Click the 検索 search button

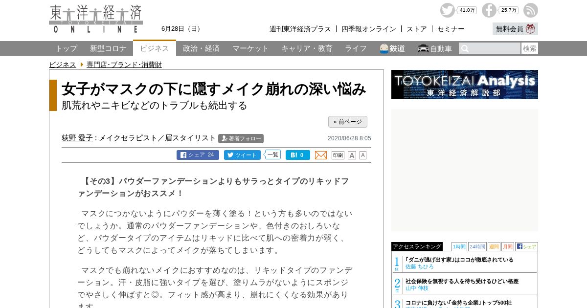530,48
